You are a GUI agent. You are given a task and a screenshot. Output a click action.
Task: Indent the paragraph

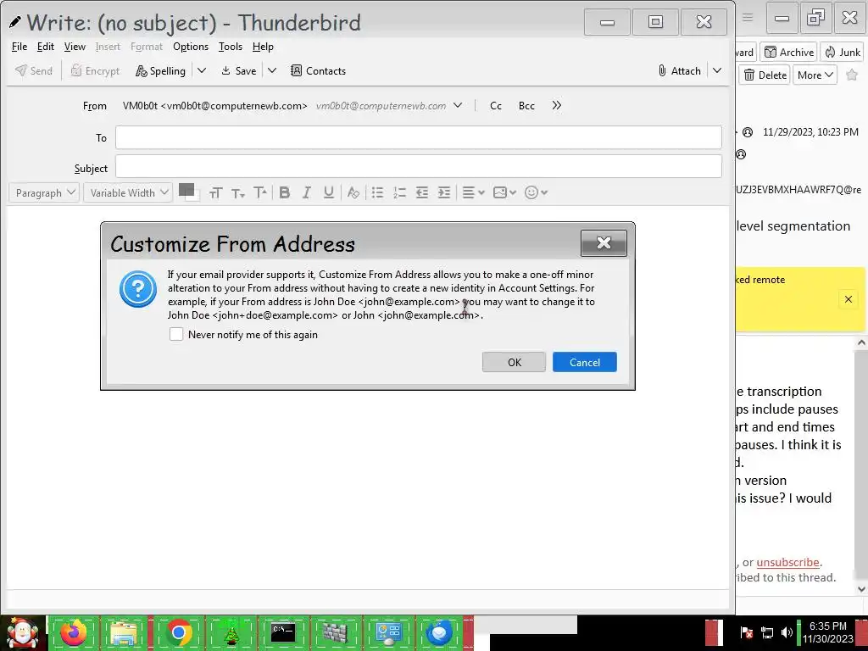tap(444, 192)
